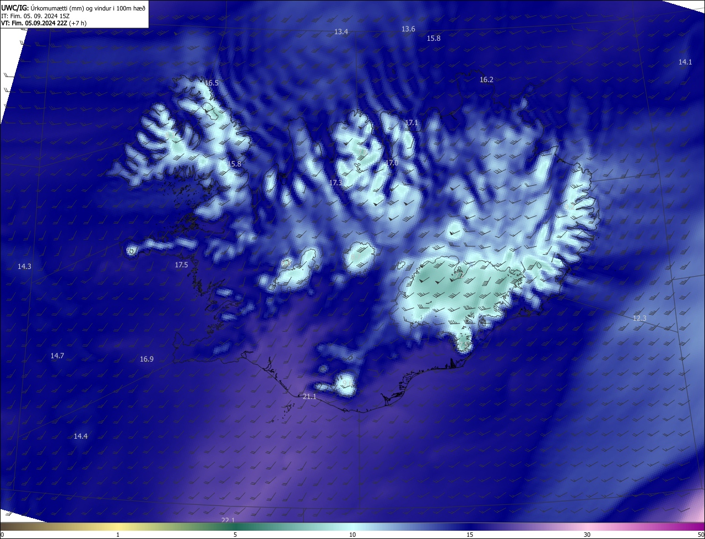Click the 13.4 wind value label
Viewport: 705px width, 539px height.
pyautogui.click(x=341, y=32)
